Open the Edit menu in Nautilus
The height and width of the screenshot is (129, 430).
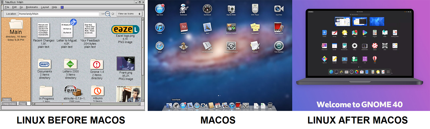point(14,7)
